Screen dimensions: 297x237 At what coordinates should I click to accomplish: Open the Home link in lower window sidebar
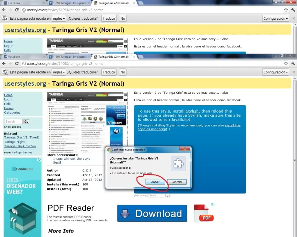pos(8,95)
